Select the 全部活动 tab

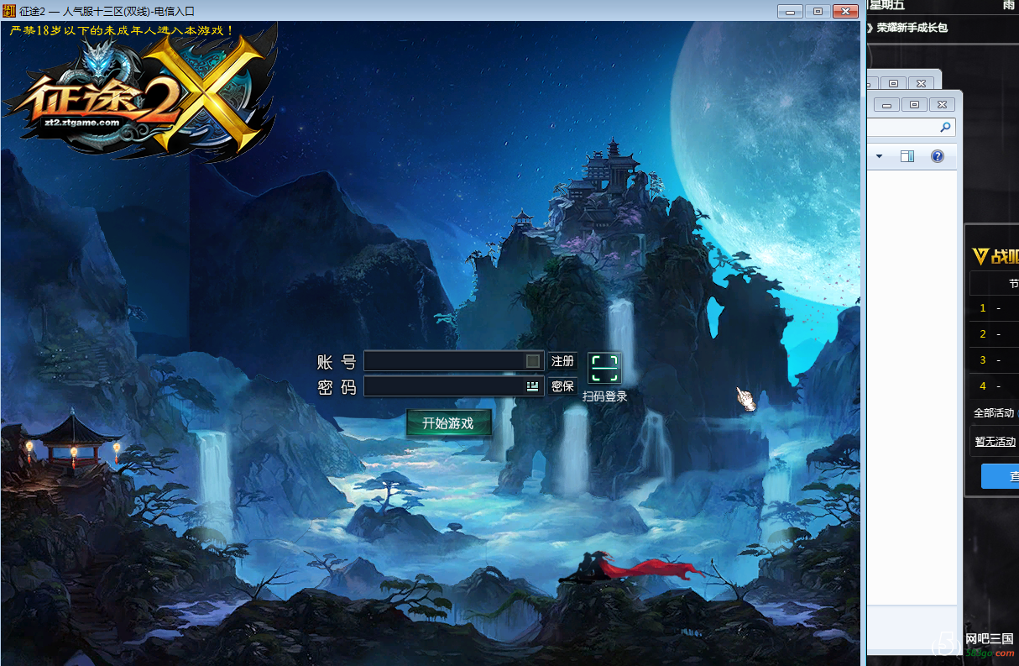tap(995, 413)
